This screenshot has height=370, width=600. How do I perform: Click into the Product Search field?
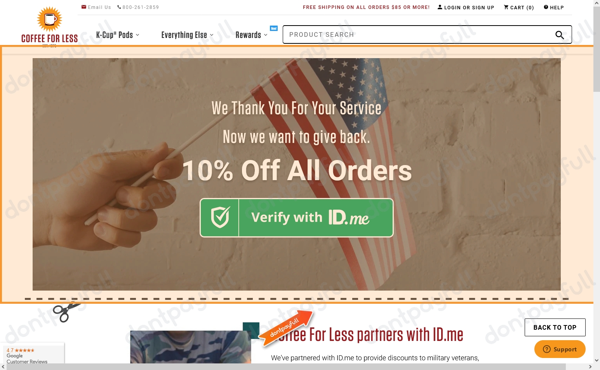click(x=419, y=34)
